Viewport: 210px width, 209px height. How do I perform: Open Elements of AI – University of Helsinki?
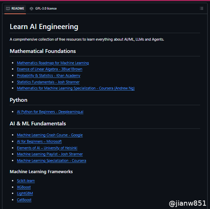pos(47,148)
